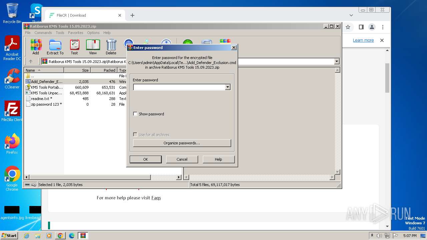Click the Add toolbar icon in WinRAR
Screen dimensions: 427x240
pyautogui.click(x=36, y=47)
